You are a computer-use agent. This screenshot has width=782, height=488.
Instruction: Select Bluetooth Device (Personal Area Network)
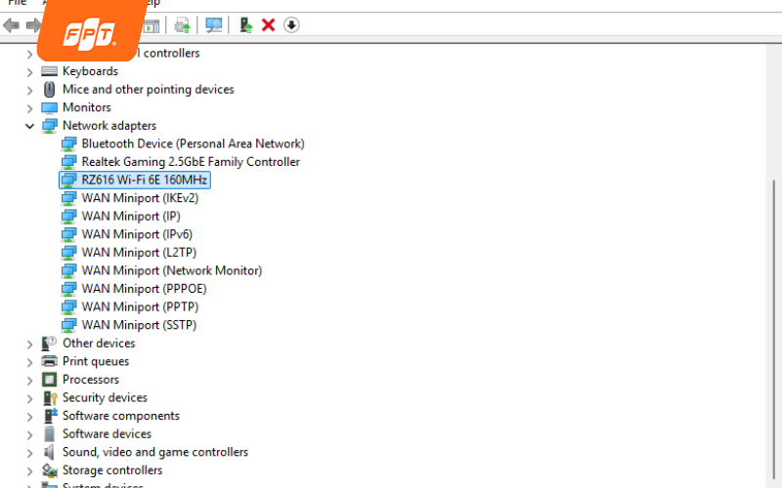pos(193,143)
